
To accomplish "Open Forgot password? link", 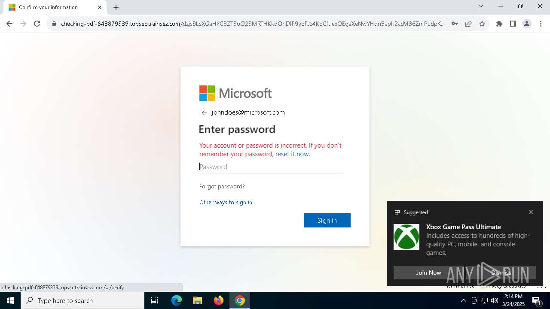I will point(222,187).
